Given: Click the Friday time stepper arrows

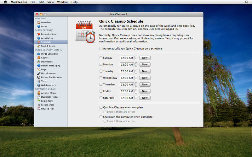Looking at the screenshot, I should (x=136, y=91).
